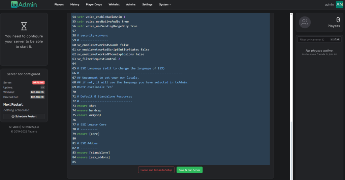Click the 'No players online.' message
This screenshot has width=345, height=180.
pyautogui.click(x=319, y=50)
